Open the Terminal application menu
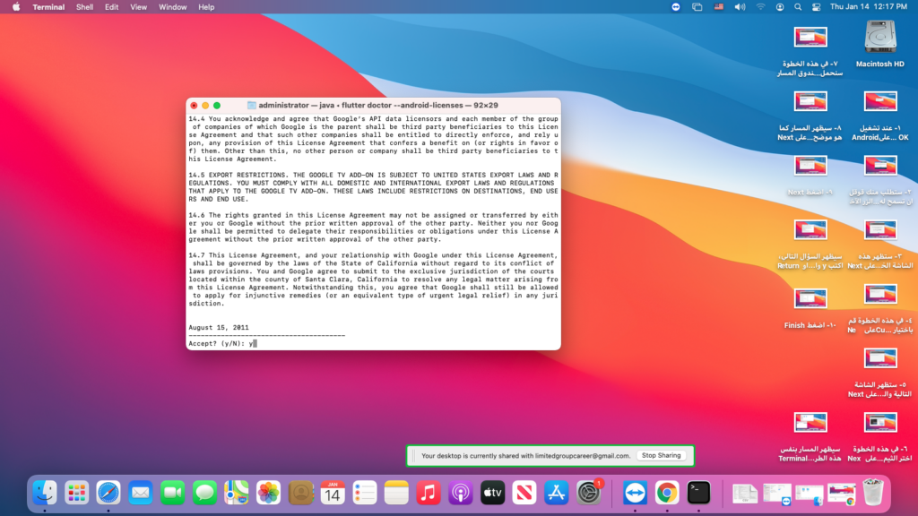918x516 pixels. point(48,7)
